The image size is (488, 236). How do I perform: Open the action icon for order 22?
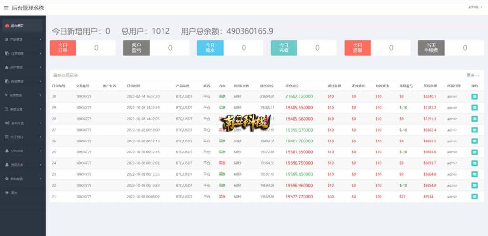474,186
